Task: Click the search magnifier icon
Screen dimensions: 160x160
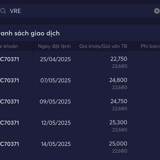Action: [3, 11]
